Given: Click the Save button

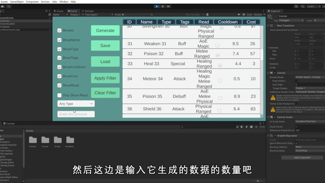Looking at the screenshot, I should [x=105, y=45].
